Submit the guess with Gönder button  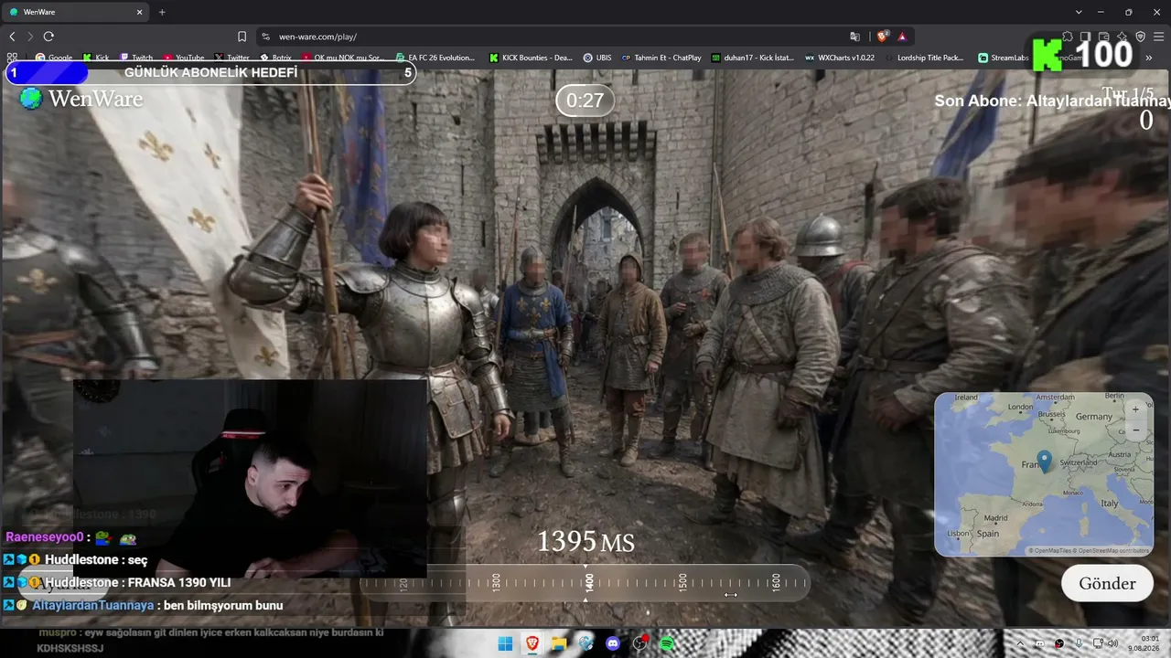coord(1107,583)
